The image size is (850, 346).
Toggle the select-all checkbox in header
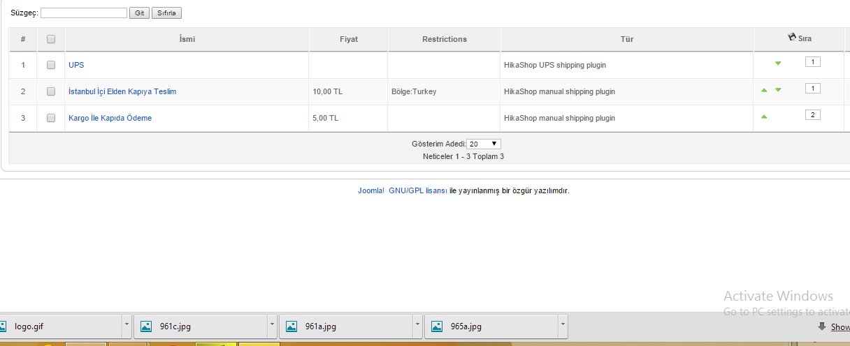pos(51,39)
